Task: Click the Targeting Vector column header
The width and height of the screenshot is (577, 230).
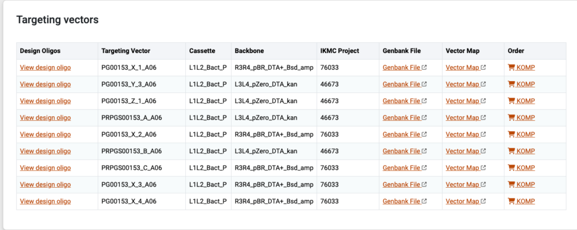Action: 126,51
